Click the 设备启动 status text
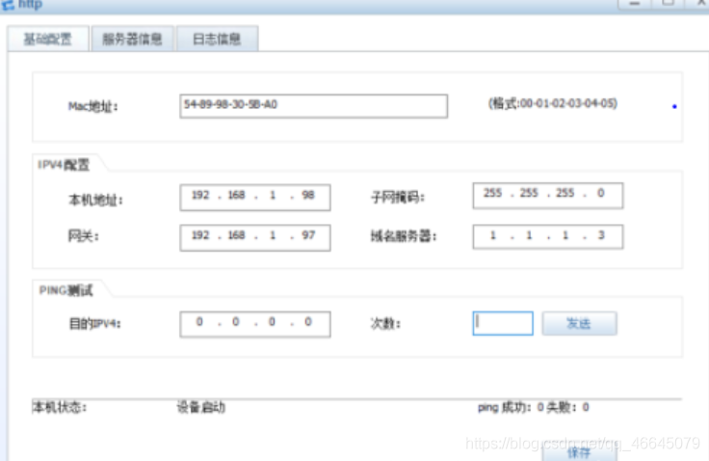709x461 pixels. click(200, 407)
